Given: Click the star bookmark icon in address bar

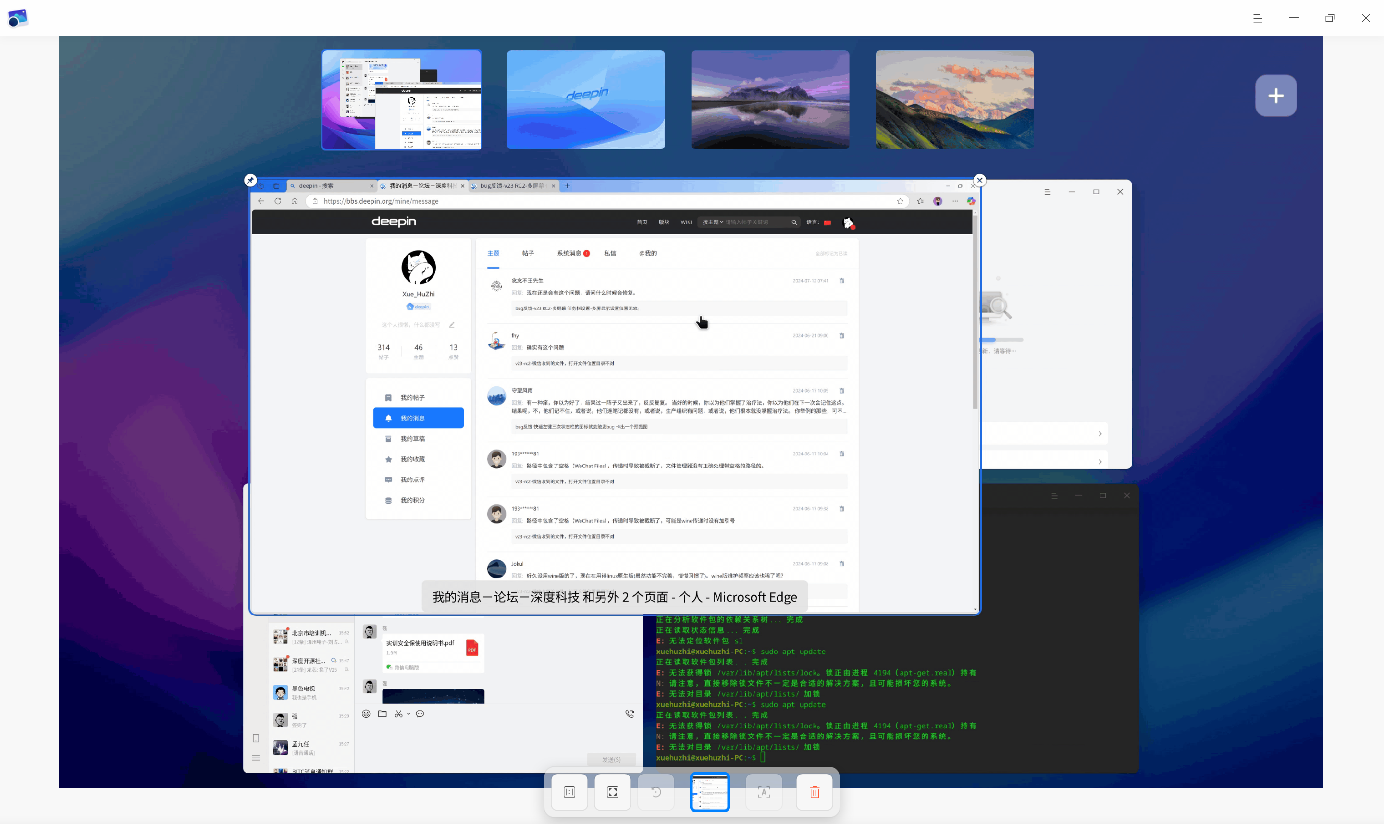Looking at the screenshot, I should coord(900,201).
